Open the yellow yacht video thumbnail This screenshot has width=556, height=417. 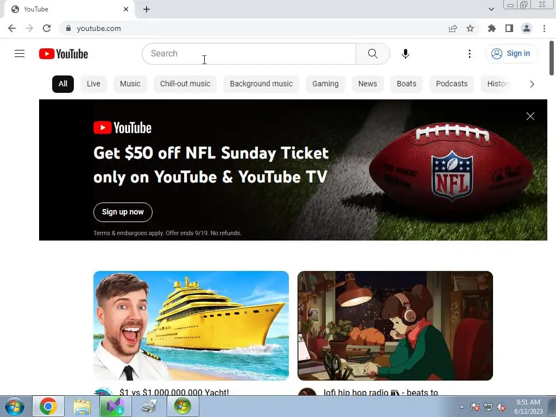(x=191, y=326)
